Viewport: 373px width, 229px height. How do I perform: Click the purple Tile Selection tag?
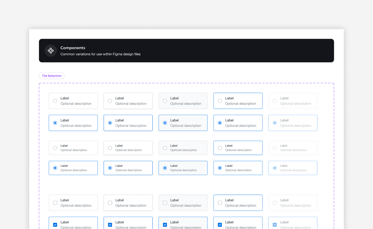tap(52, 76)
